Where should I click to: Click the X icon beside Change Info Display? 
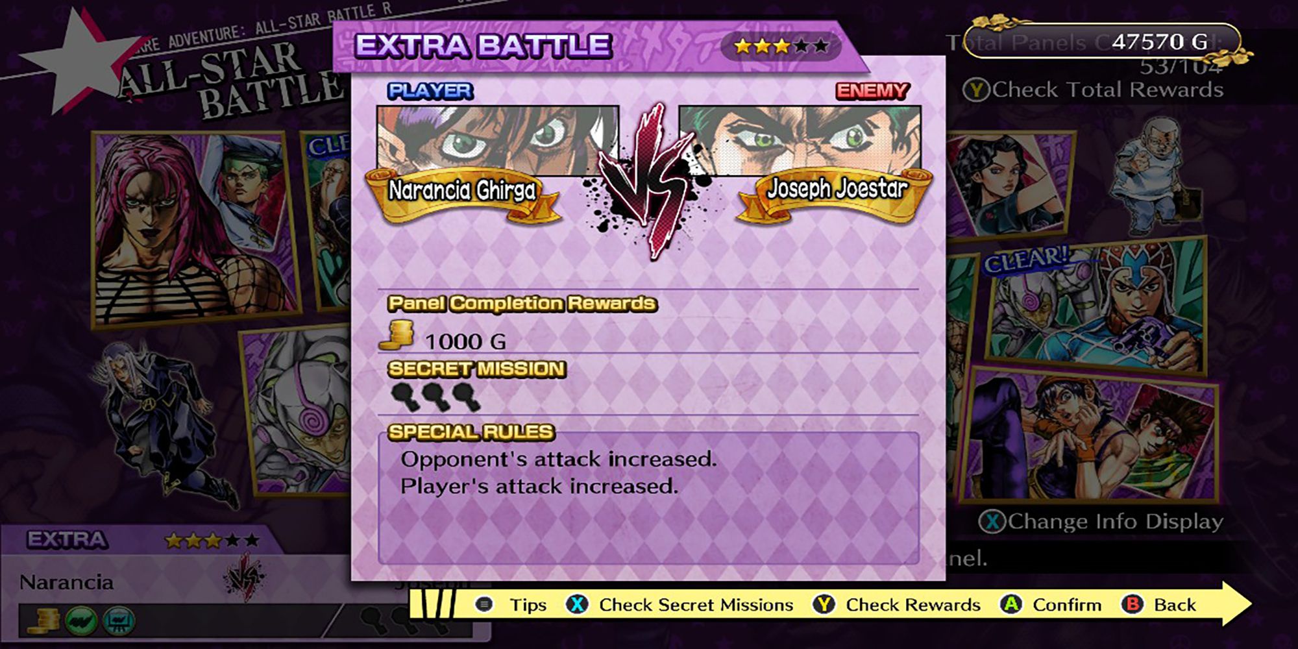click(992, 521)
